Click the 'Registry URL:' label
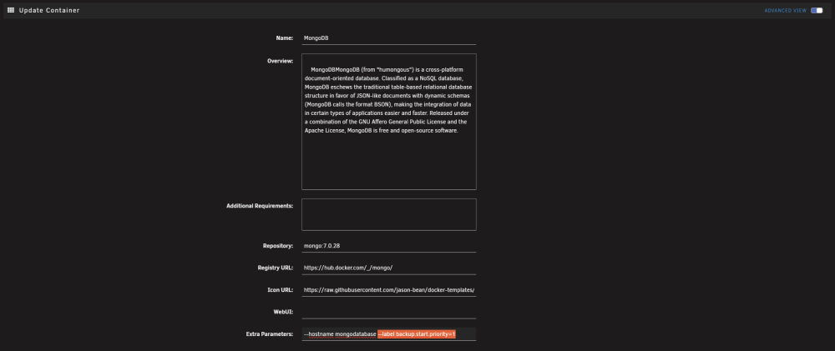 [276, 268]
